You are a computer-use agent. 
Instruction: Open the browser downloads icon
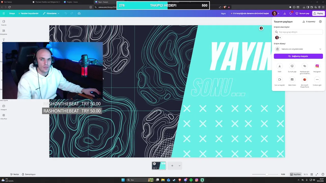[304, 7]
